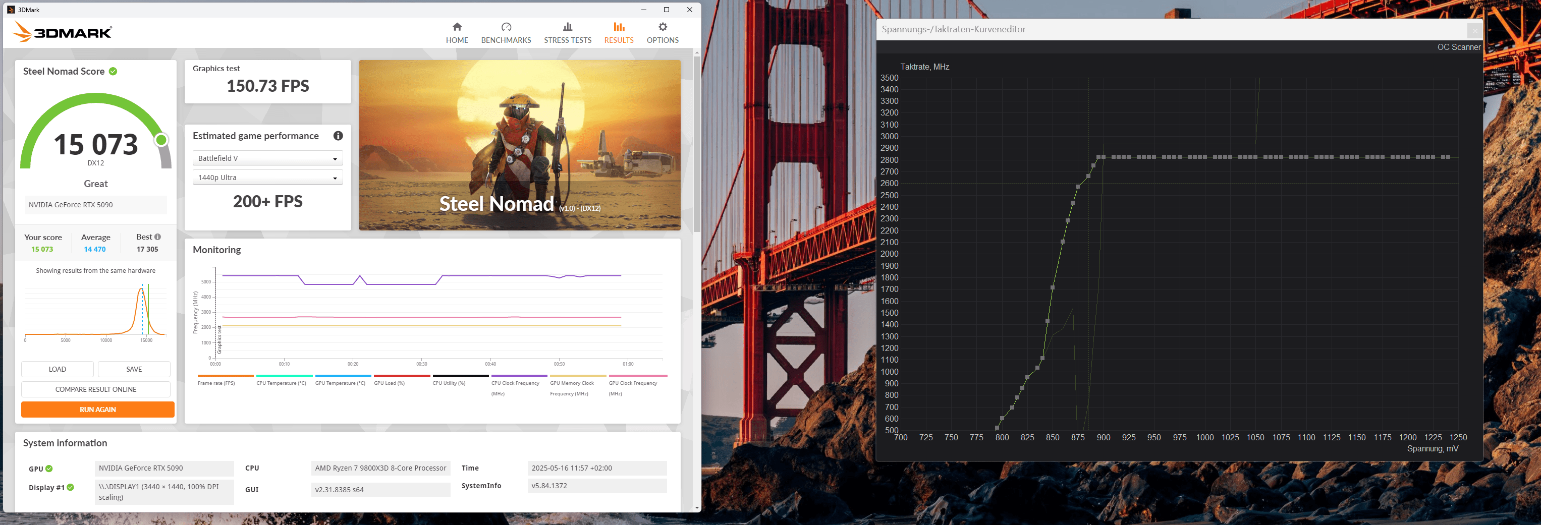
Task: Click Your score value 15 073
Action: (42, 249)
